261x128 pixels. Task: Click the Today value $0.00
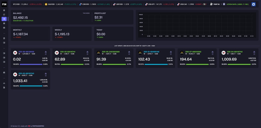pyautogui.click(x=101, y=34)
